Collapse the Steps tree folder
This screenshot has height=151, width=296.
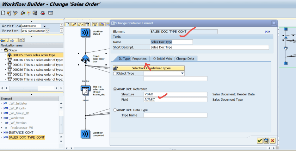2,50
